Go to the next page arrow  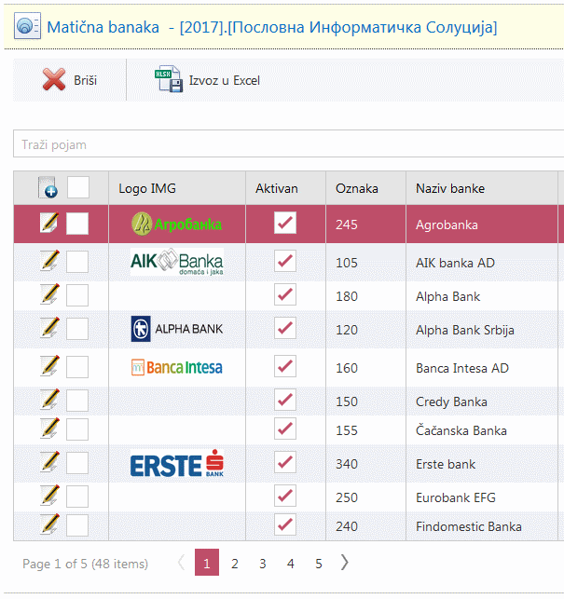coord(345,563)
